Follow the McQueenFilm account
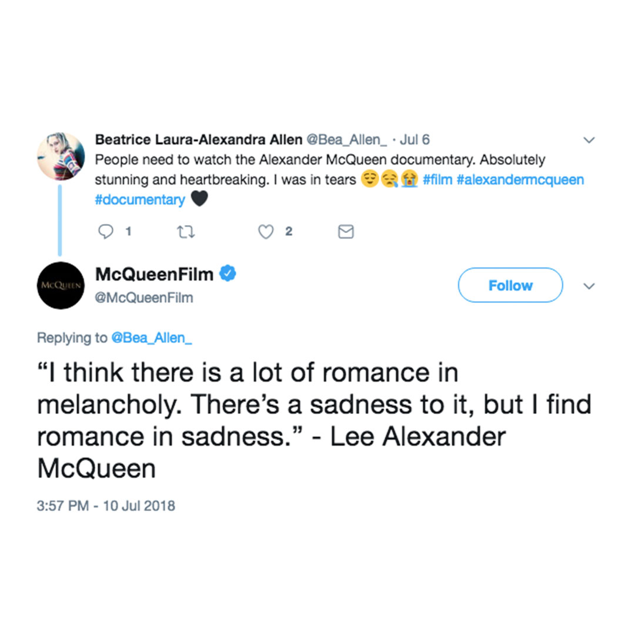 click(x=510, y=285)
